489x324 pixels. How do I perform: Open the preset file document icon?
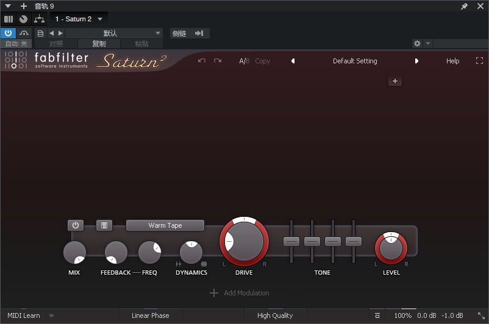point(40,33)
